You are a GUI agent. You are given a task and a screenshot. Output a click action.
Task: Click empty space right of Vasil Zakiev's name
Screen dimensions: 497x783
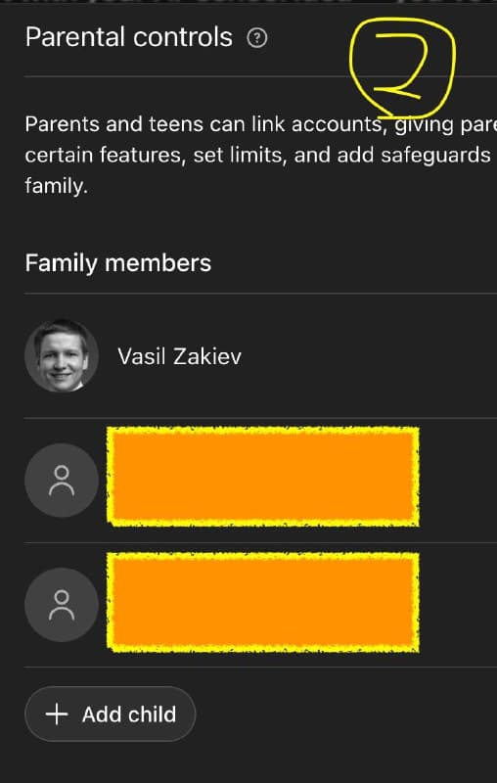point(369,356)
